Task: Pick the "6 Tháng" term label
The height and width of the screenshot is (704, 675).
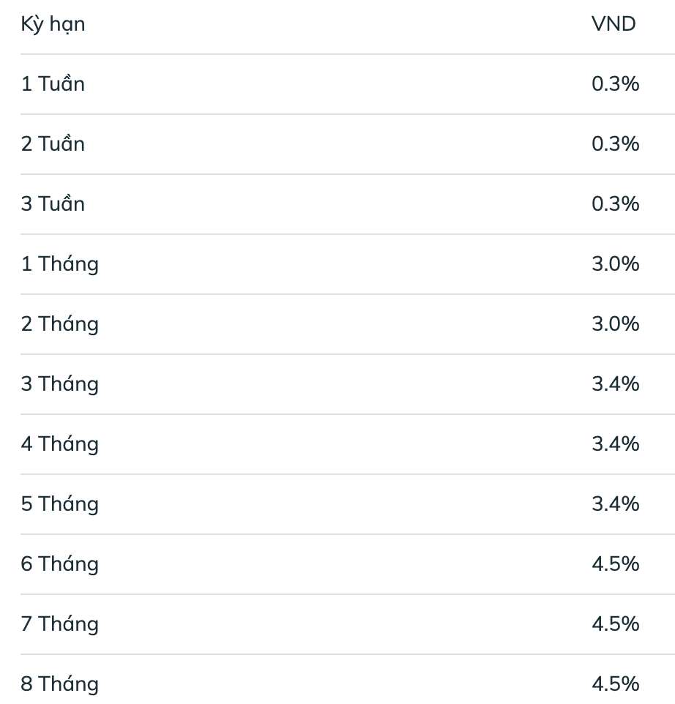Action: click(x=59, y=564)
